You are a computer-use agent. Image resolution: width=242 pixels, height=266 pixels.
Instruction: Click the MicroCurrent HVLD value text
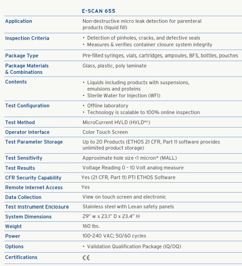(116, 122)
